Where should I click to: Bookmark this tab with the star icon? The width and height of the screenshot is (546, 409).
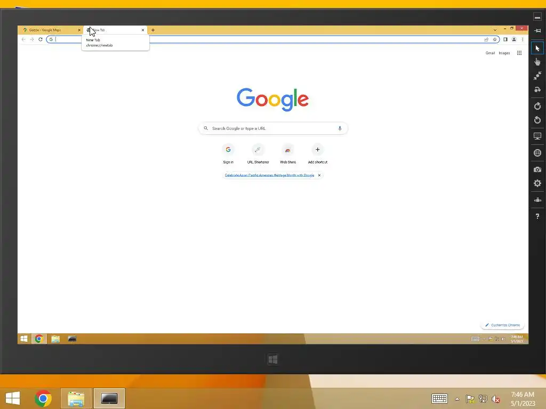494,39
